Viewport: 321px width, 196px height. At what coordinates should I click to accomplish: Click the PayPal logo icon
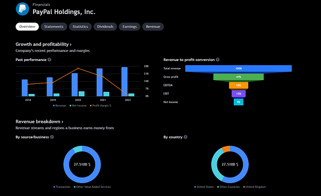click(x=22, y=9)
